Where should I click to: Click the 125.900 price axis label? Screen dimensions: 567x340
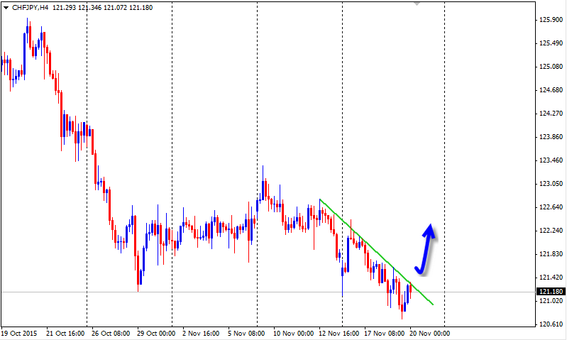(x=551, y=20)
